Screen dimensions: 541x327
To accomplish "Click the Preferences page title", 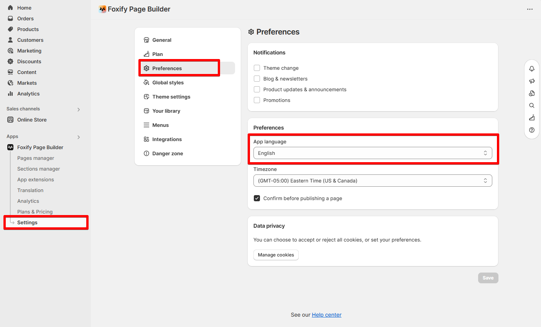I will 278,32.
